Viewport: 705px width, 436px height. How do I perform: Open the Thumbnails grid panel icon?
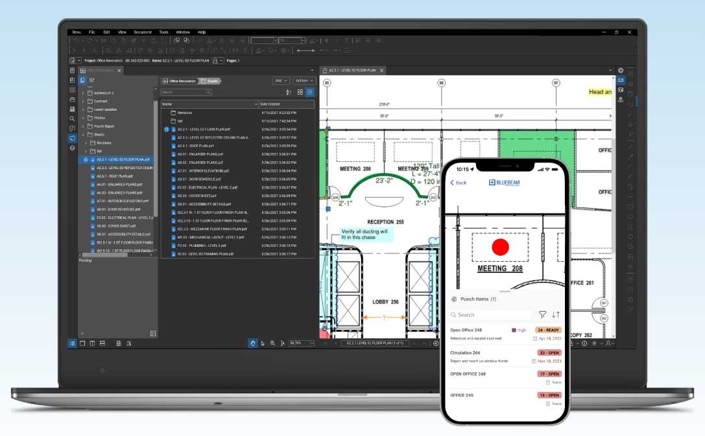tap(72, 89)
